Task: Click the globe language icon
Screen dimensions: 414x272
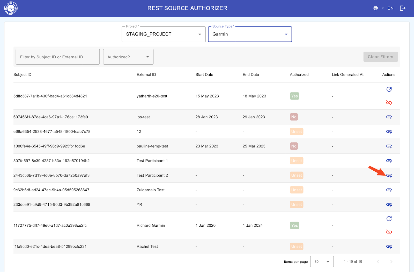Action: tap(375, 8)
